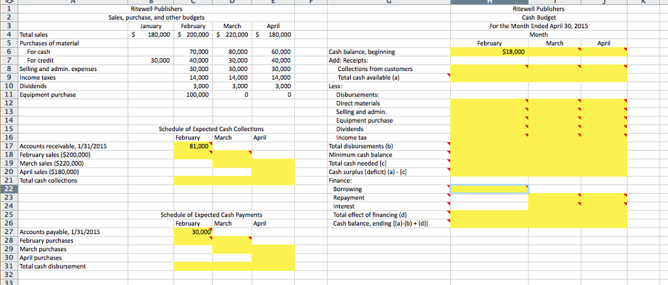Select 'Total effect of financing (d)' label
Viewport: 668px width, 285px height.
[371, 215]
